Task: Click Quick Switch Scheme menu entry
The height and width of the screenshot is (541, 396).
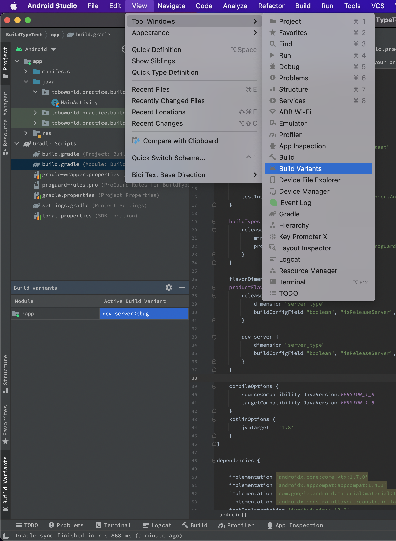Action: 194,158
